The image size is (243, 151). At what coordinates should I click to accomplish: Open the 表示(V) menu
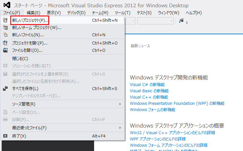coord(54,13)
